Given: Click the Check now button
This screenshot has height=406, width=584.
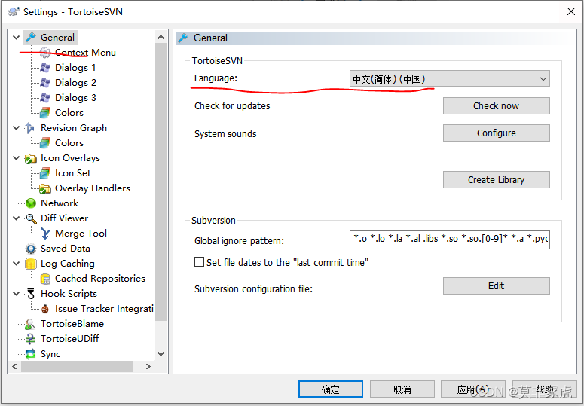Looking at the screenshot, I should pyautogui.click(x=496, y=105).
